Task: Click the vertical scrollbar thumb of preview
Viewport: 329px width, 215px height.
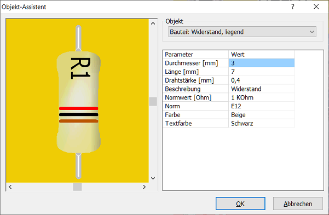Action: (x=153, y=102)
